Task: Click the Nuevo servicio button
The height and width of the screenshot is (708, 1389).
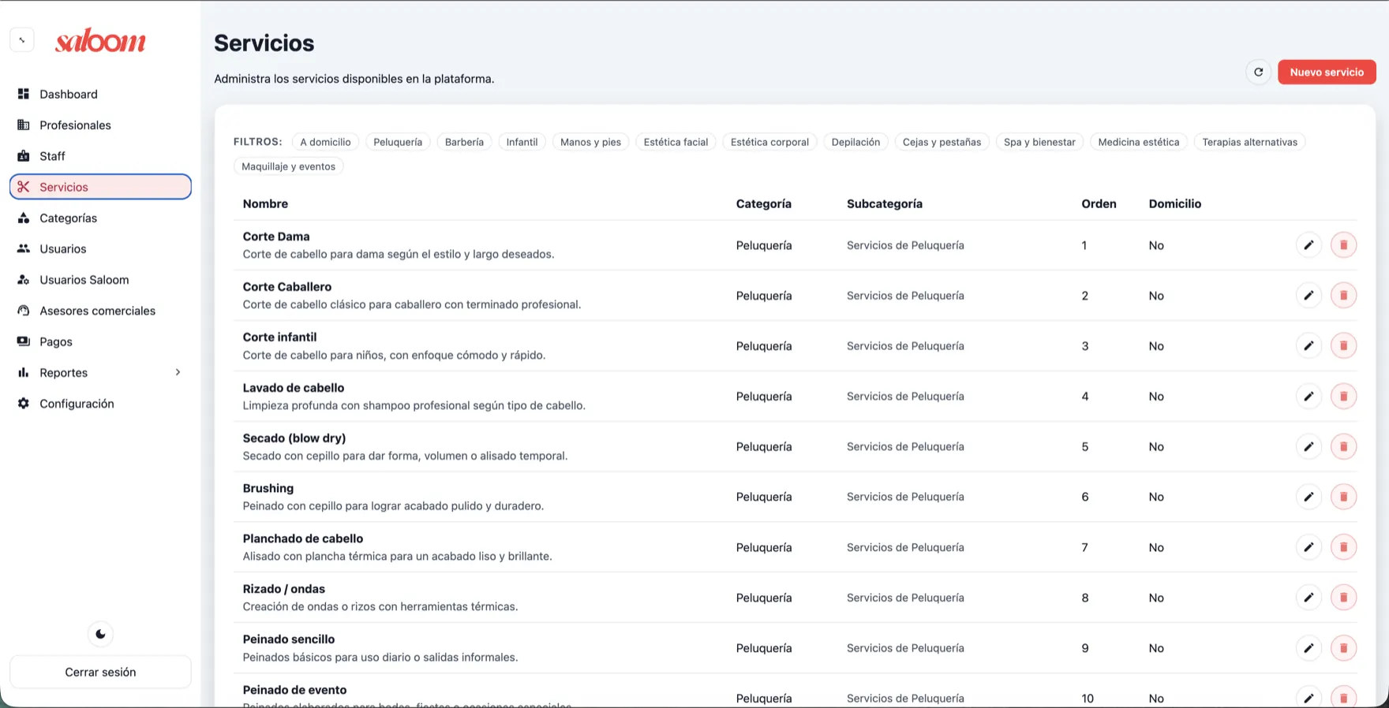Action: click(x=1327, y=72)
